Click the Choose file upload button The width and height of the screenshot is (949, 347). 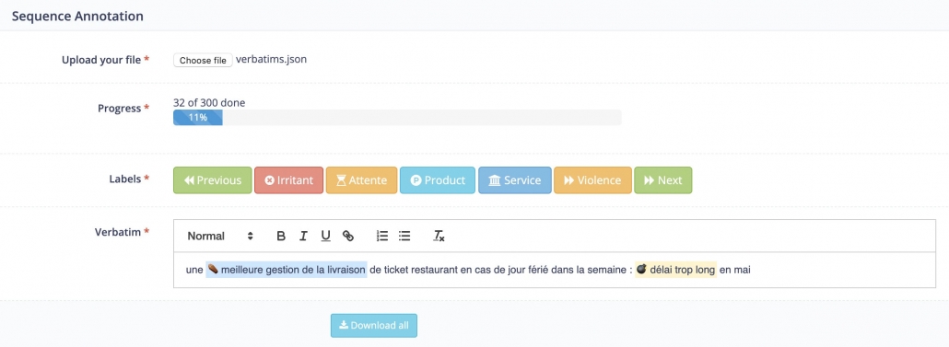click(203, 61)
